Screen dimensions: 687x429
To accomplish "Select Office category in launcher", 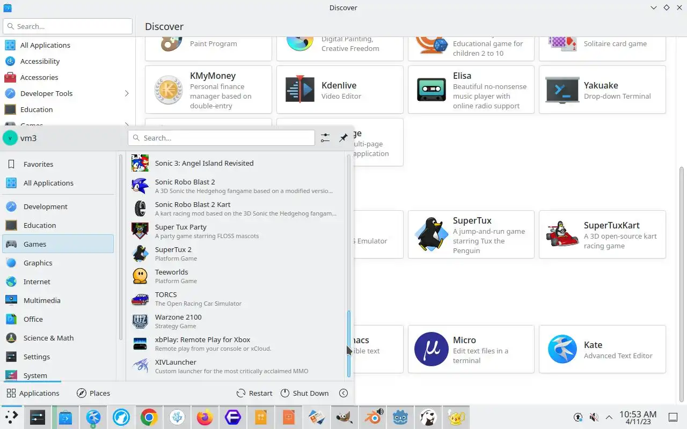I will pyautogui.click(x=58, y=319).
